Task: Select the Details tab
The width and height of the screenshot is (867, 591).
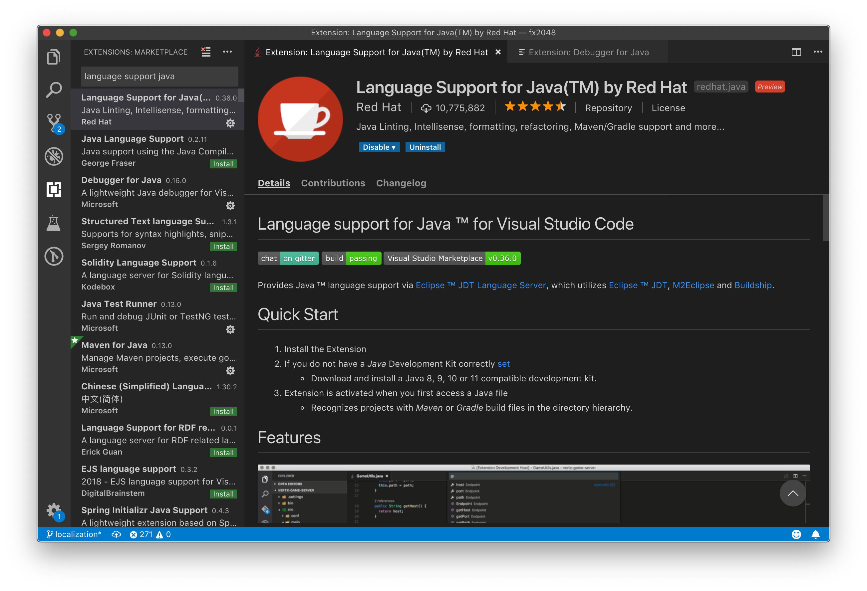Action: (x=274, y=183)
